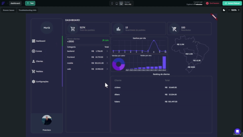The height and width of the screenshot is (137, 243).
Task: Click the 100% zoom value
Action: (x=234, y=10)
